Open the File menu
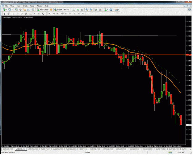This screenshot has width=193, height=155. pyautogui.click(x=6, y=6)
